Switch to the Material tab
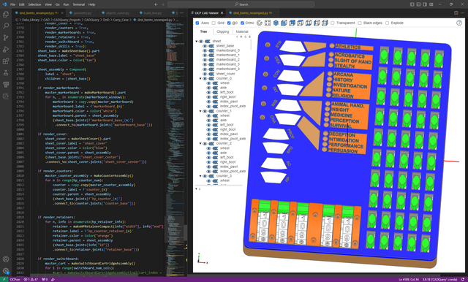 (242, 31)
